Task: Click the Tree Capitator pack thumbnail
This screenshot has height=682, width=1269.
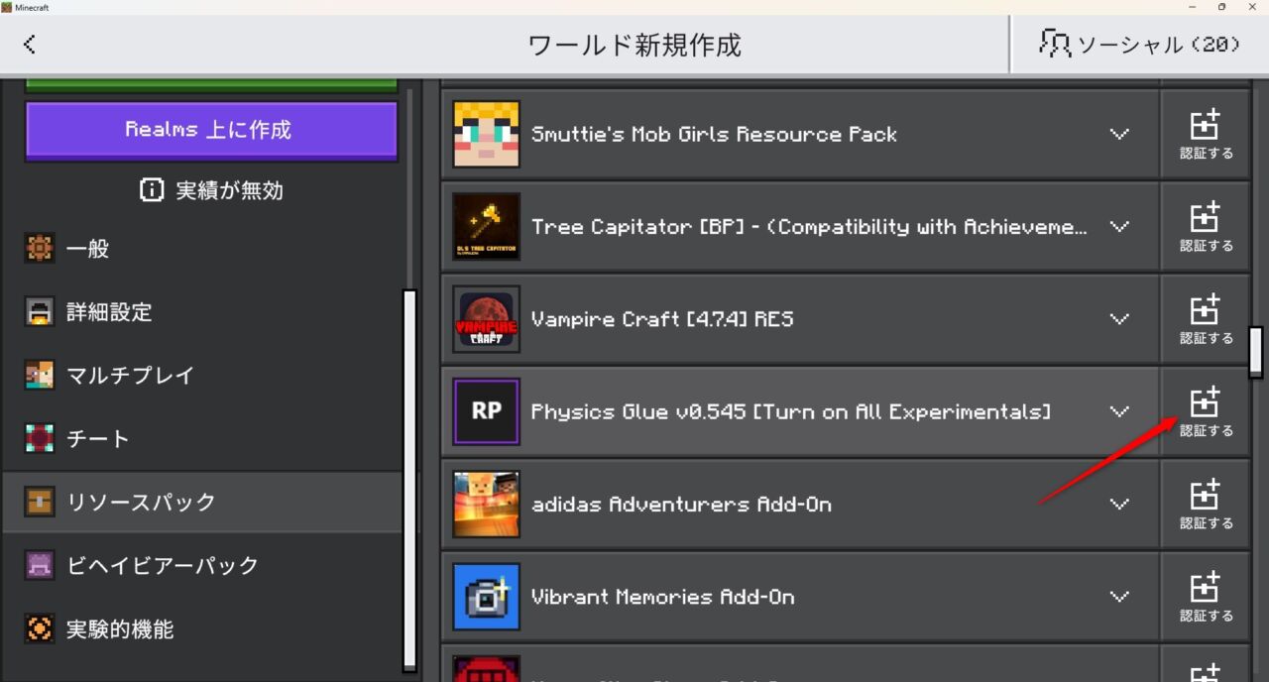Action: 487,227
